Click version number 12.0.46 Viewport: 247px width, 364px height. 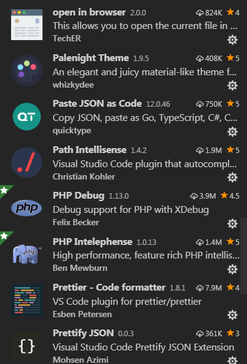(158, 104)
